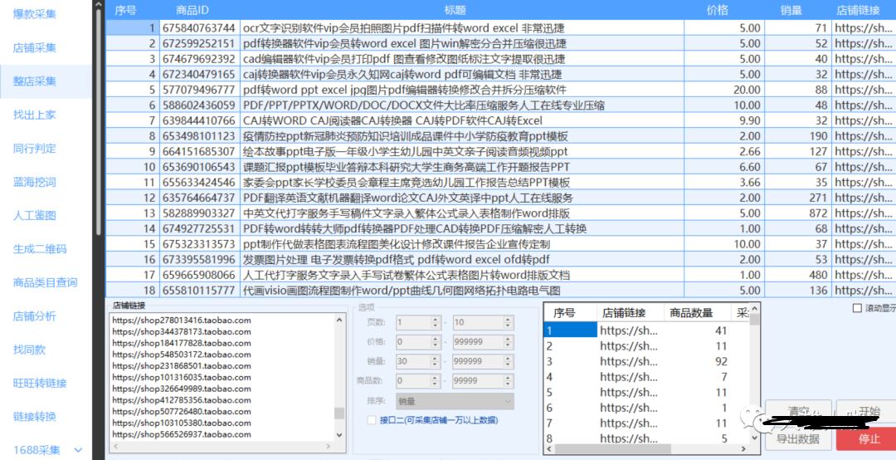Open 同行判定 sidebar item

point(35,149)
